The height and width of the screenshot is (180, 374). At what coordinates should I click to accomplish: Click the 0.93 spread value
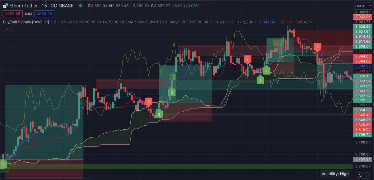(x=28, y=14)
